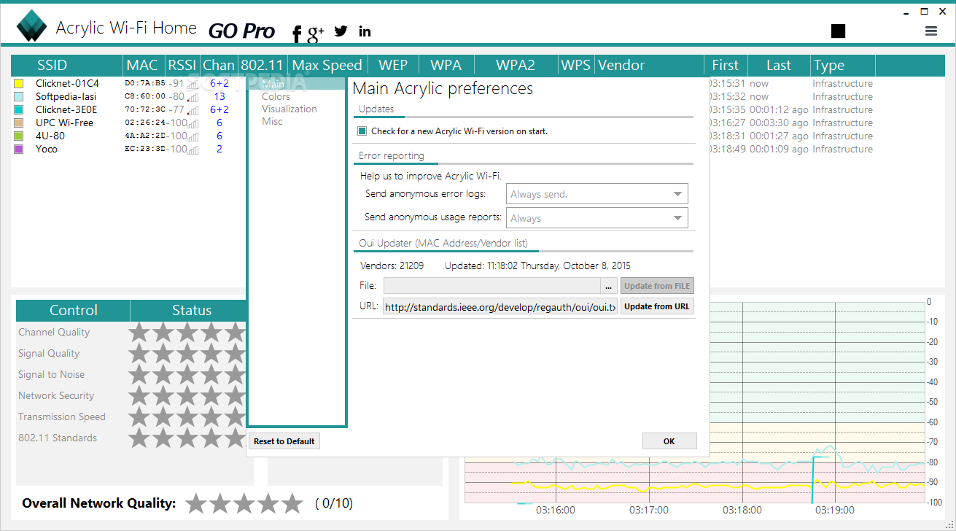The width and height of the screenshot is (956, 531).
Task: Click the tan color swatch for UPC Wi-Free
Action: tap(19, 123)
